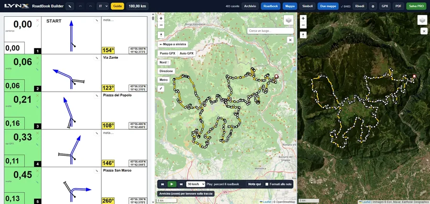Select the Punto GPX mode
This screenshot has height=204, width=430.
coord(168,54)
